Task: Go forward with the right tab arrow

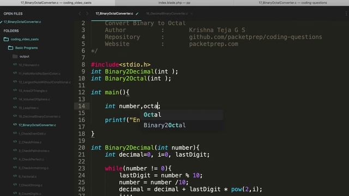Action: (87, 14)
